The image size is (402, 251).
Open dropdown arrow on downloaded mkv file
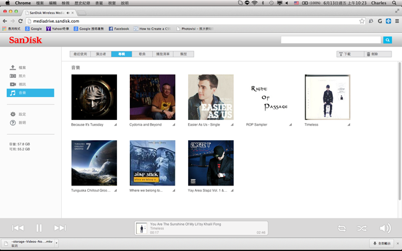tap(56, 243)
